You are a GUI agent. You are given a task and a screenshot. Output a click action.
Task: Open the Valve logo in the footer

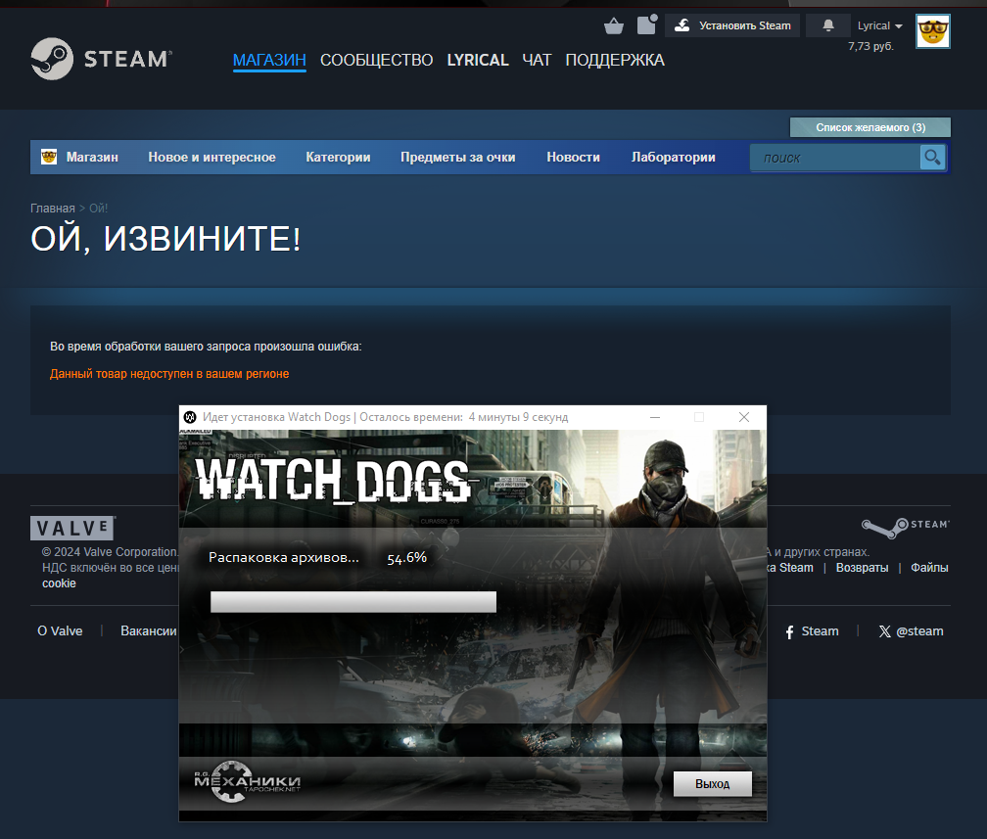coord(72,528)
